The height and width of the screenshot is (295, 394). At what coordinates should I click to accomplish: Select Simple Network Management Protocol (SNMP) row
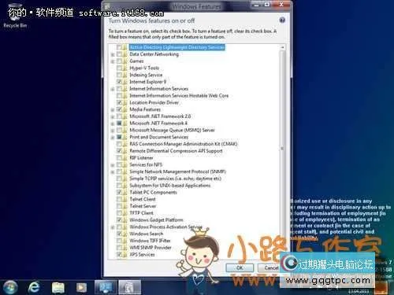coord(177,171)
